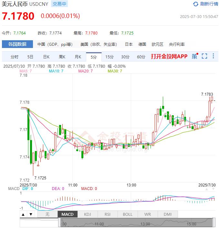Click the 今开 value 7.1764
219x228 pixels.
pos(19,33)
